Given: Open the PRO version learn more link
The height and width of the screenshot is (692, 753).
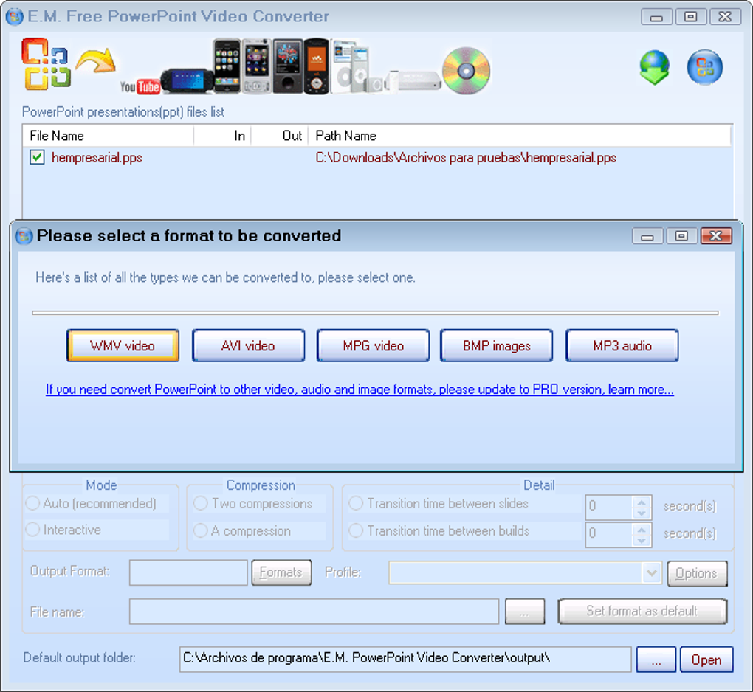Looking at the screenshot, I should [360, 390].
